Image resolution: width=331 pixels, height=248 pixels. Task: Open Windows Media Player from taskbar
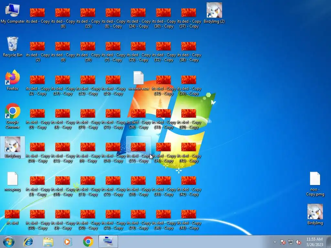68,242
